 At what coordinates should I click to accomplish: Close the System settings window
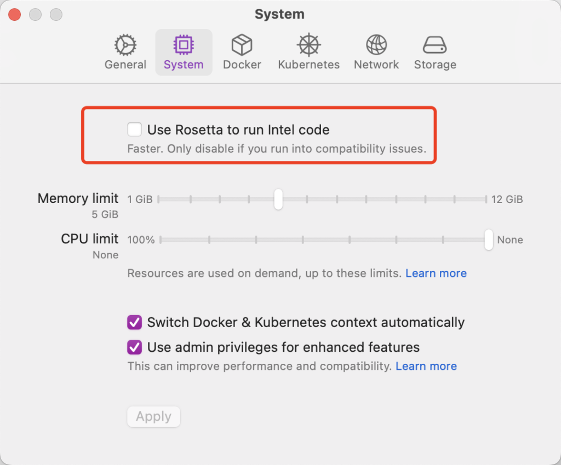click(14, 15)
